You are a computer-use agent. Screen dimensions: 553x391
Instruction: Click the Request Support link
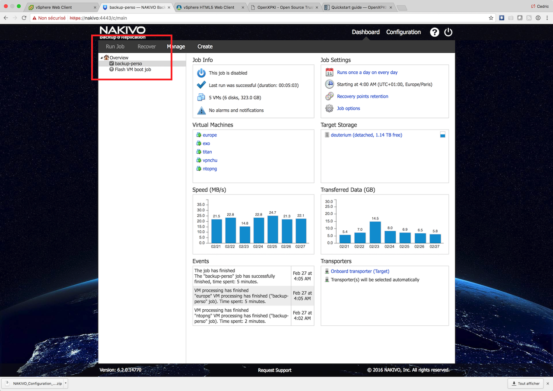click(x=274, y=370)
